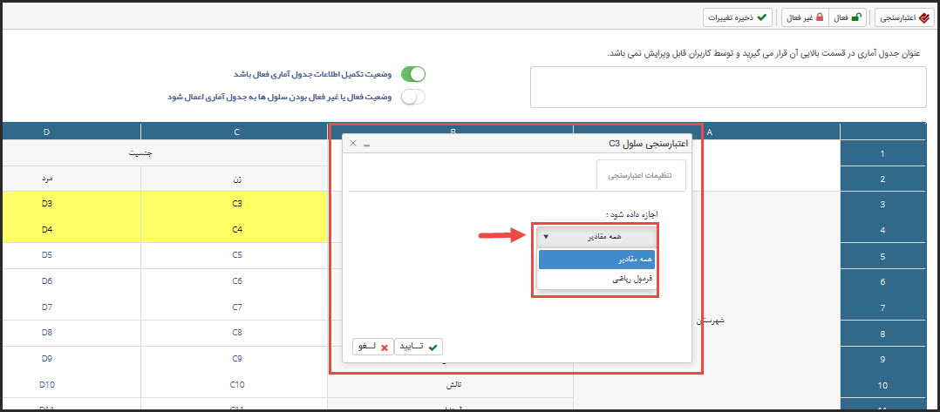Image resolution: width=940 pixels, height=412 pixels.
Task: Enable the apply cell active status toggle
Action: 412,97
